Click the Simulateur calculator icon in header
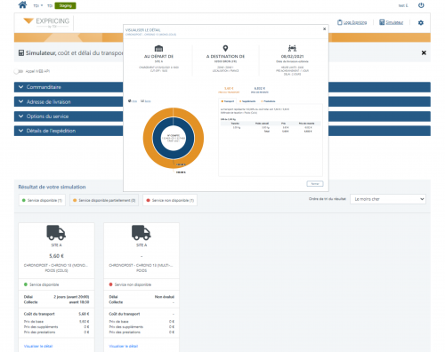This screenshot has height=352, width=445. click(382, 22)
